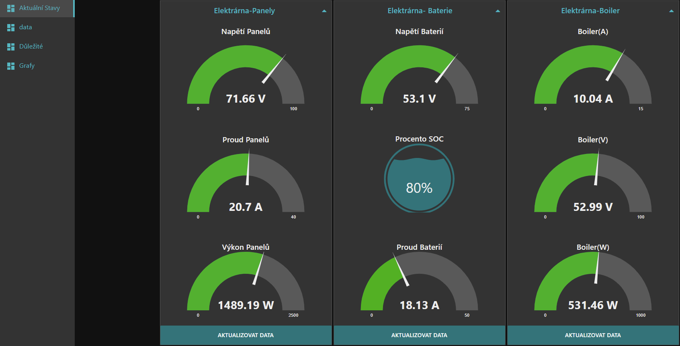Collapse the Elektrárna-Panely group
The width and height of the screenshot is (680, 346).
pos(324,11)
